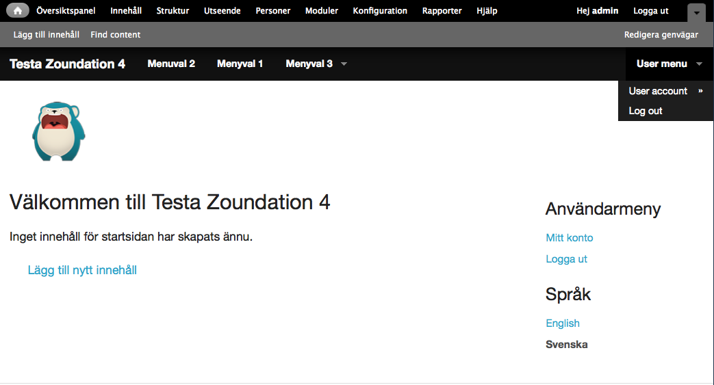Toggle the admin shortcut drawer arrow

[696, 12]
